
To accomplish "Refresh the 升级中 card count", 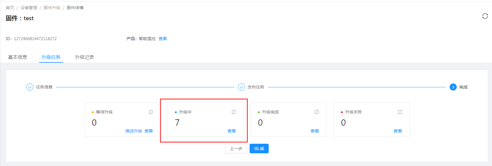I will 234,112.
